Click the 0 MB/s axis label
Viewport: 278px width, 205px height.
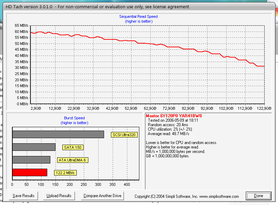click(23, 104)
